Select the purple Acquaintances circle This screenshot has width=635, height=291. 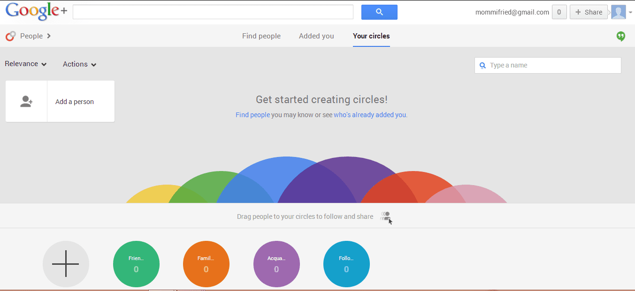pos(276,264)
